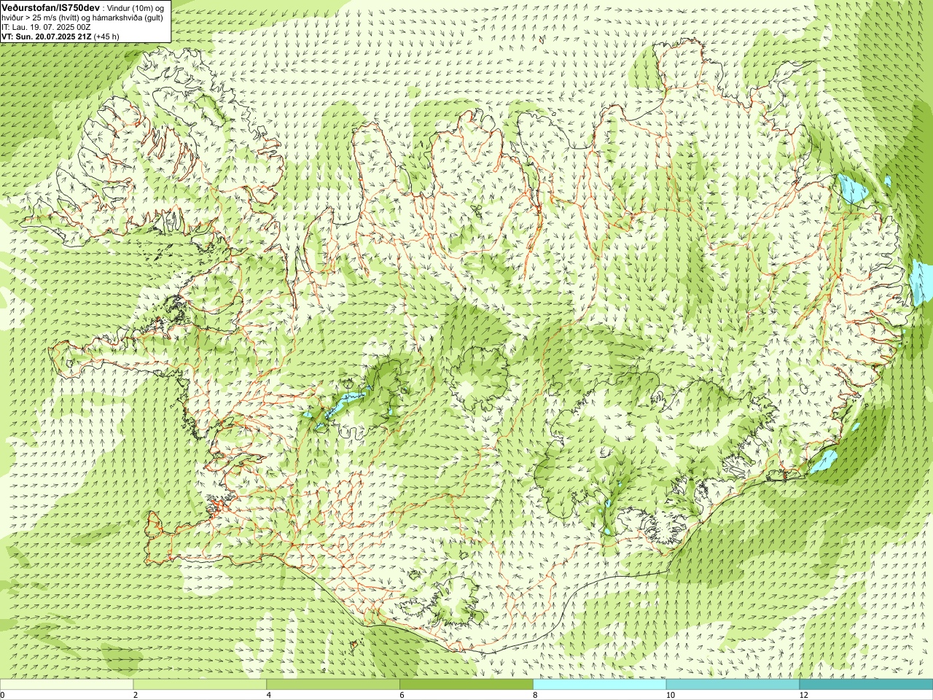
Task: Select the 'IT: Lau. 19. 07. 2025 00Z' line
Action: click(x=46, y=27)
